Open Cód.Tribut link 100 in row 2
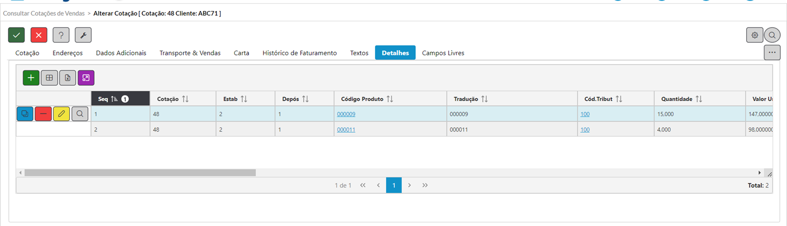Screen dimensions: 787x226 pyautogui.click(x=585, y=129)
